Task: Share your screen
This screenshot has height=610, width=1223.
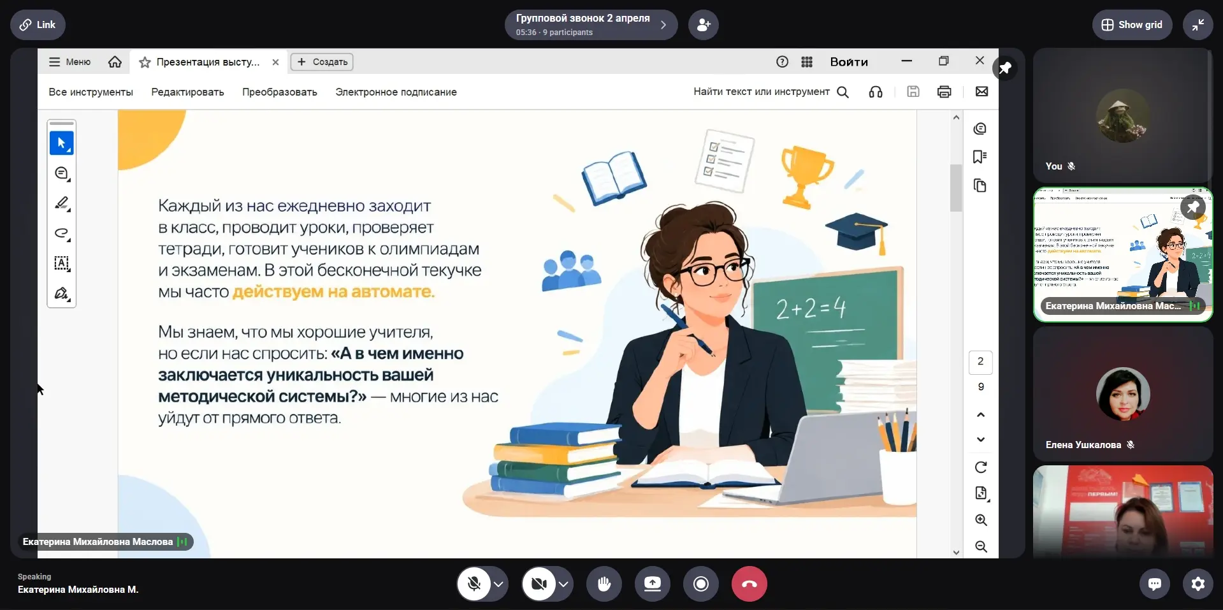Action: tap(653, 584)
